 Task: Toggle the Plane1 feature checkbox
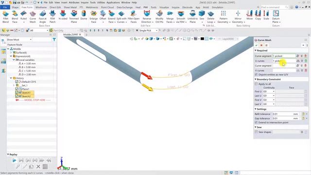[x=17, y=89]
